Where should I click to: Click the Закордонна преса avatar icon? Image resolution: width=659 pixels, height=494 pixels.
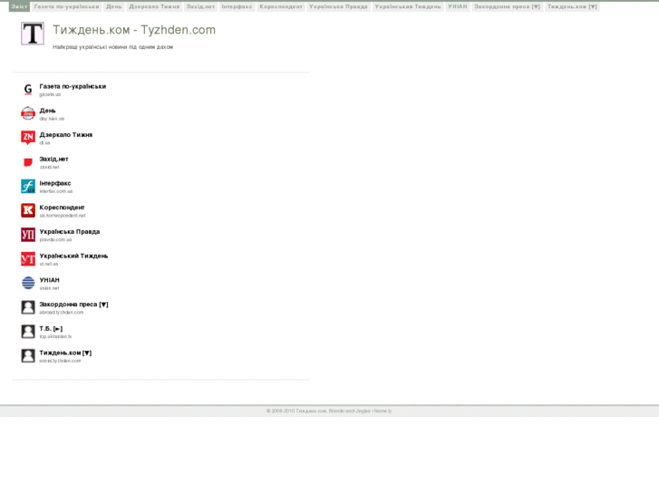coord(28,307)
